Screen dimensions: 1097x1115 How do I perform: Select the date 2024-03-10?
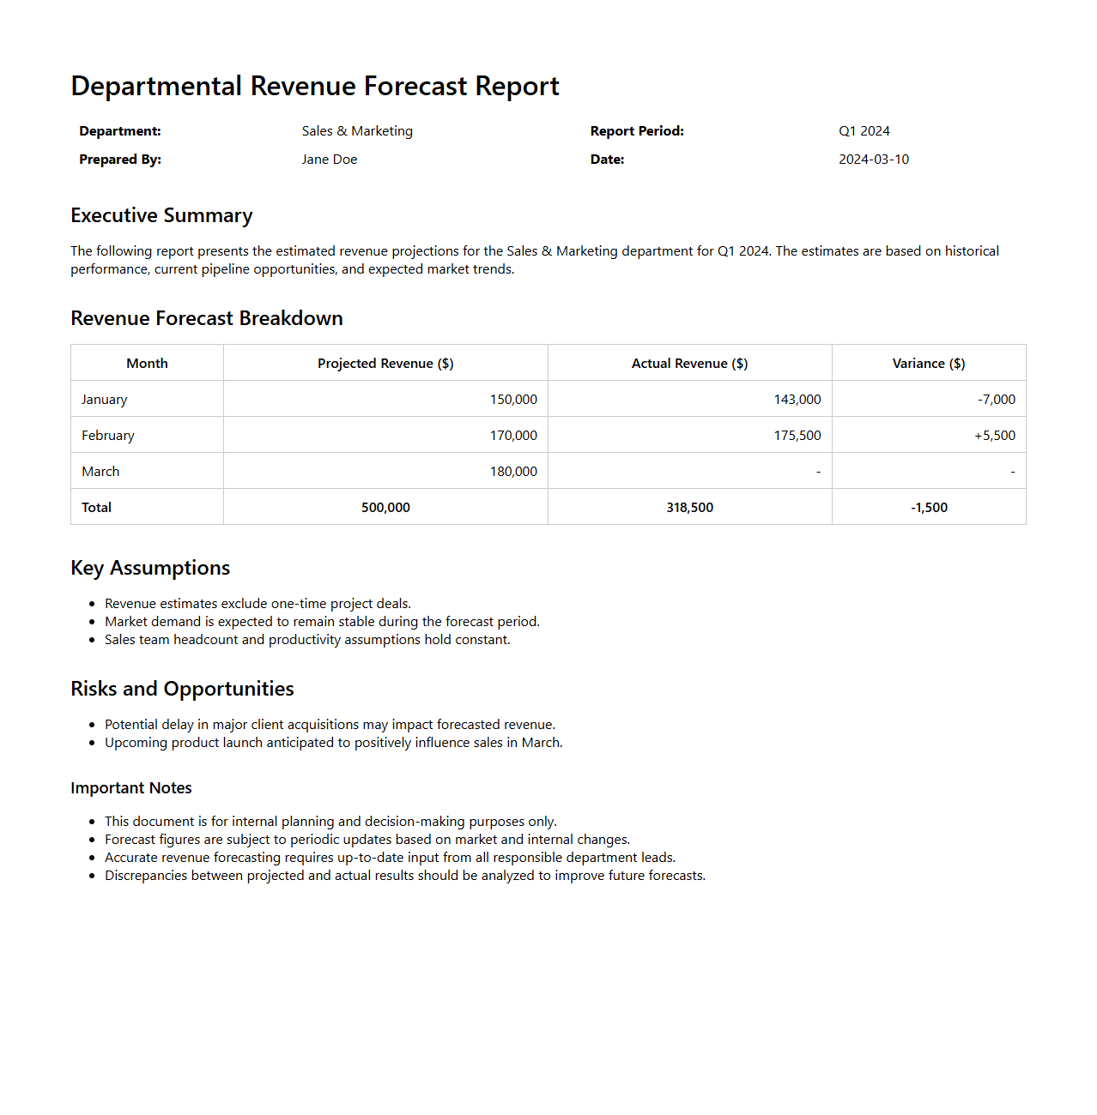pos(873,160)
